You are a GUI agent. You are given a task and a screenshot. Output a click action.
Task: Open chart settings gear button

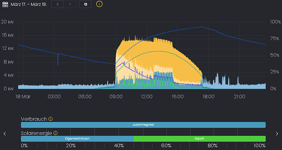click(x=85, y=4)
